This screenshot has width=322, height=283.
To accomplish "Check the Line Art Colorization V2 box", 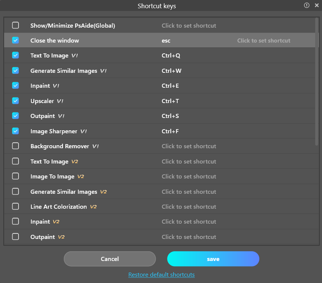I will pyautogui.click(x=15, y=206).
